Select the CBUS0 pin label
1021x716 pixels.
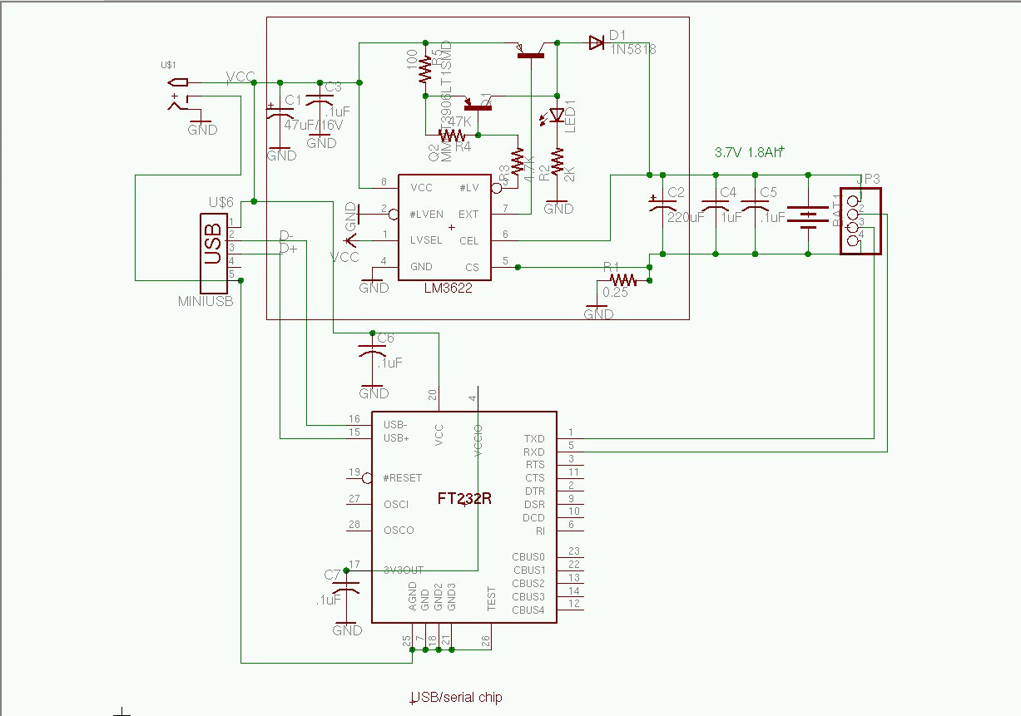coord(529,557)
